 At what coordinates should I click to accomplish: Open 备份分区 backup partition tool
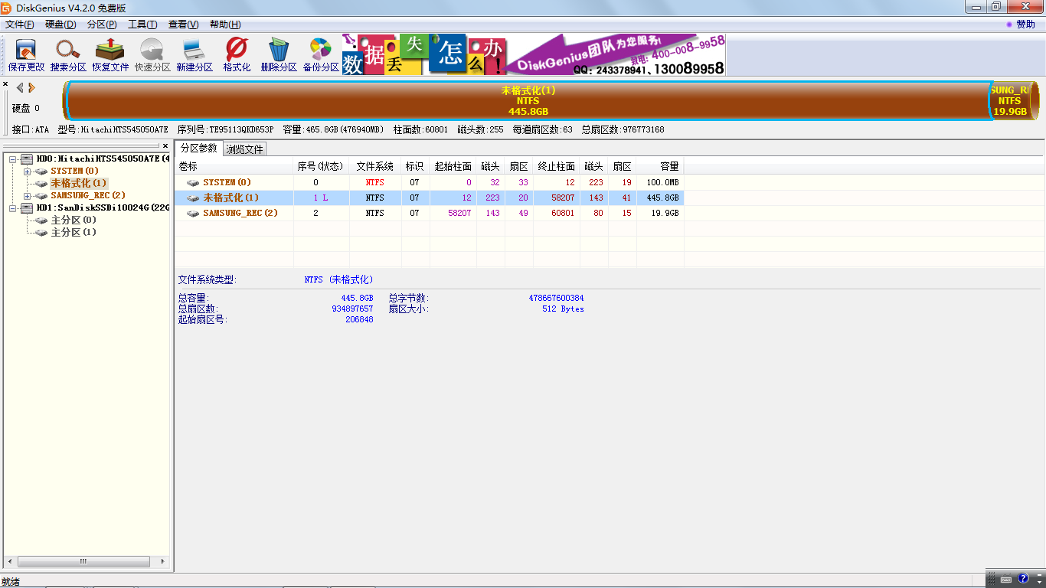pos(321,55)
